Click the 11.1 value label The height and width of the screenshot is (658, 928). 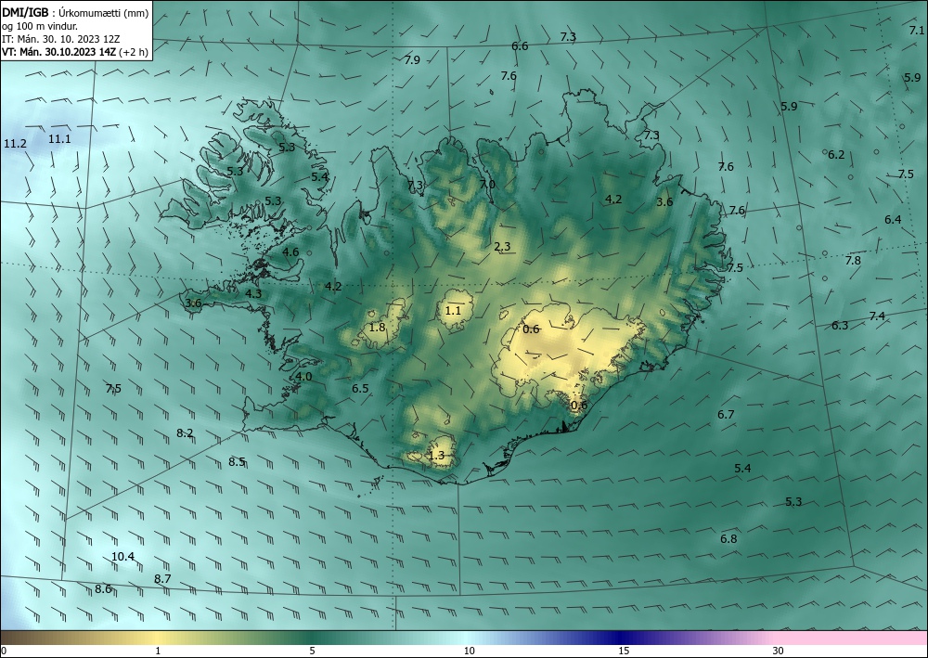[59, 139]
